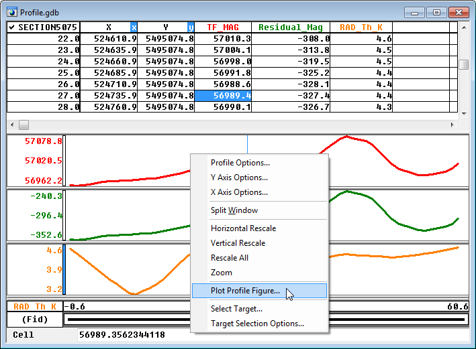
Task: Select X cell 524760.9
Action: pos(109,107)
